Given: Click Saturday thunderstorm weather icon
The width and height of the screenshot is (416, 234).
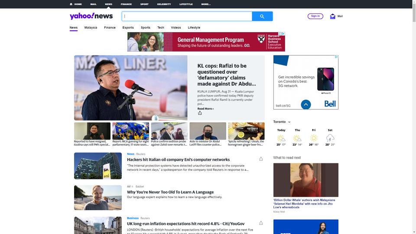Looking at the screenshot, I should [330, 138].
